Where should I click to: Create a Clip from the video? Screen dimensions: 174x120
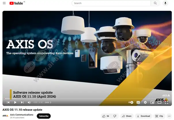coord(159,116)
